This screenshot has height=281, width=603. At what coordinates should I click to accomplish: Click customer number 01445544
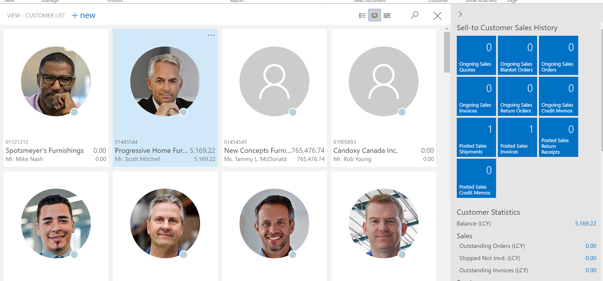coord(126,142)
